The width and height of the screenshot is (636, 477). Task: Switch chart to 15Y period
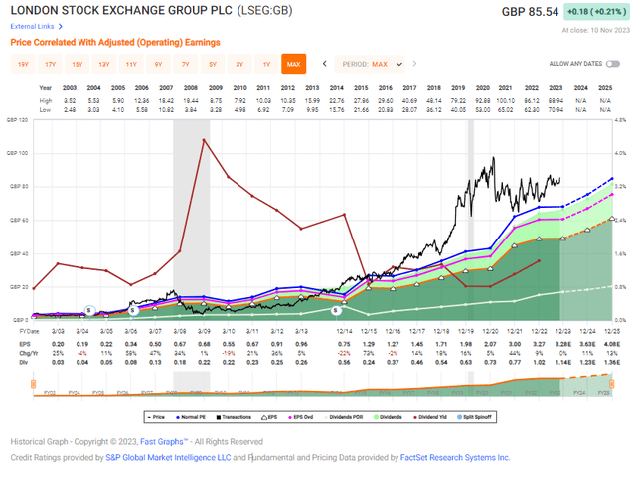coord(78,64)
